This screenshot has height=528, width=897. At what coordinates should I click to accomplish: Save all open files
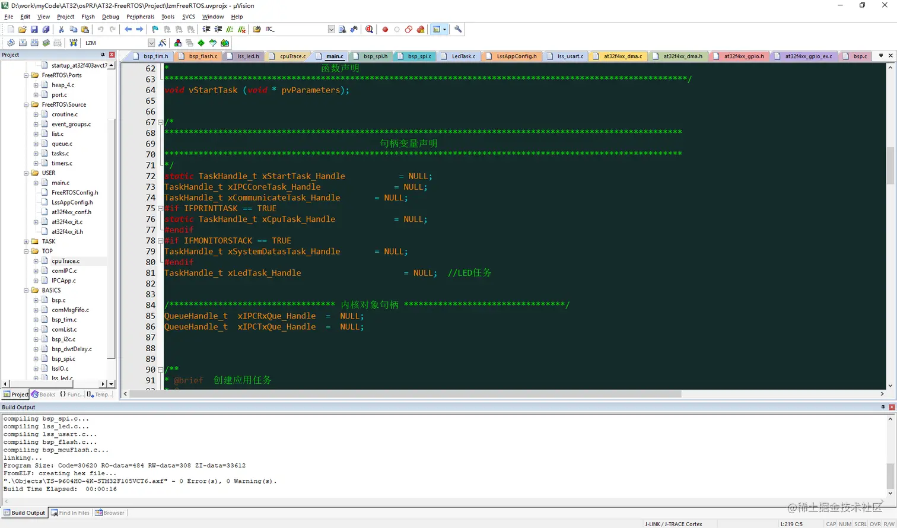pyautogui.click(x=45, y=29)
